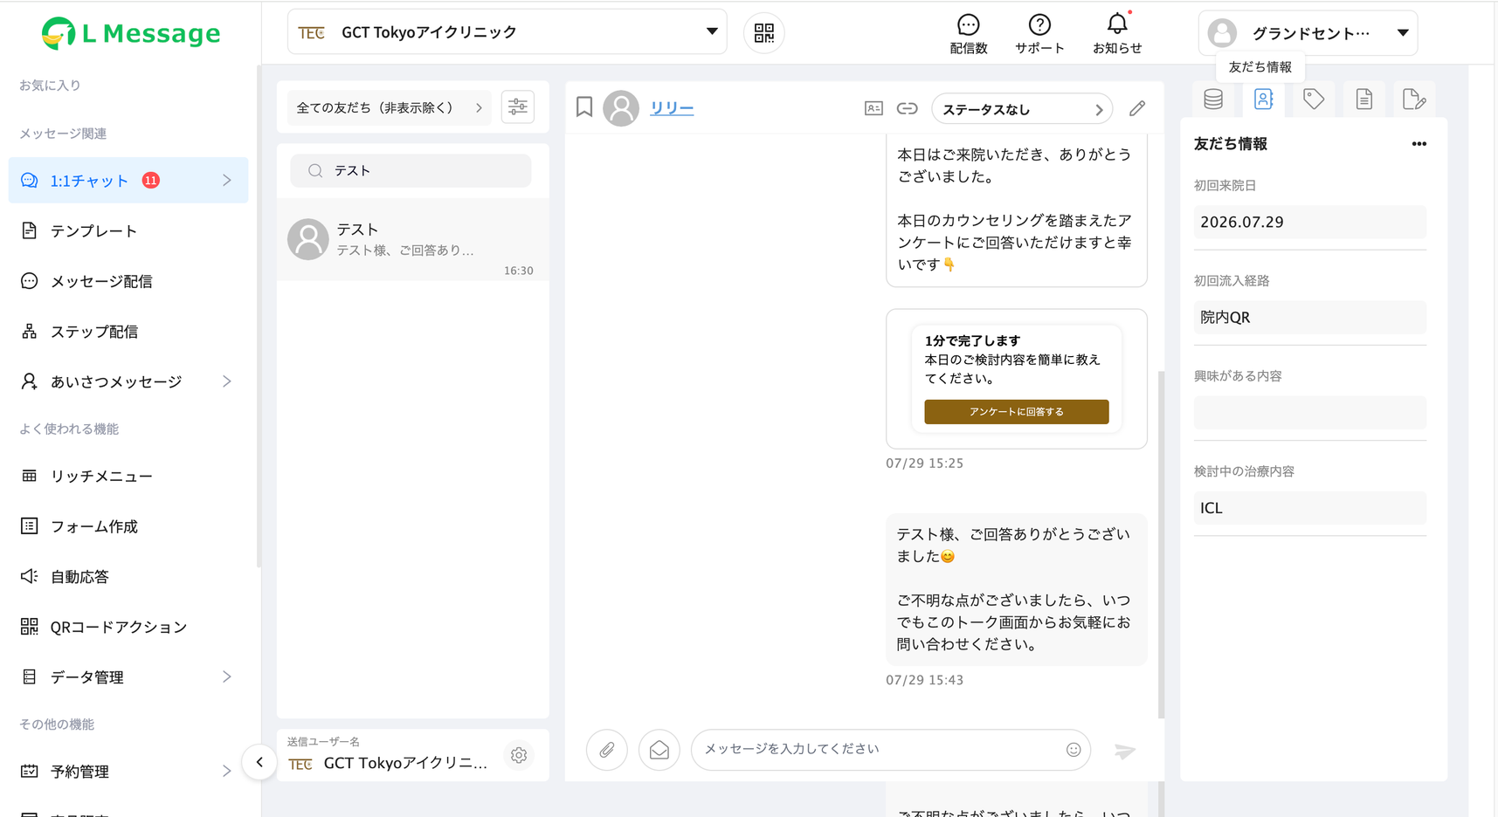This screenshot has height=817, width=1498.
Task: Open 配信数 delivery count icon
Action: (x=968, y=34)
